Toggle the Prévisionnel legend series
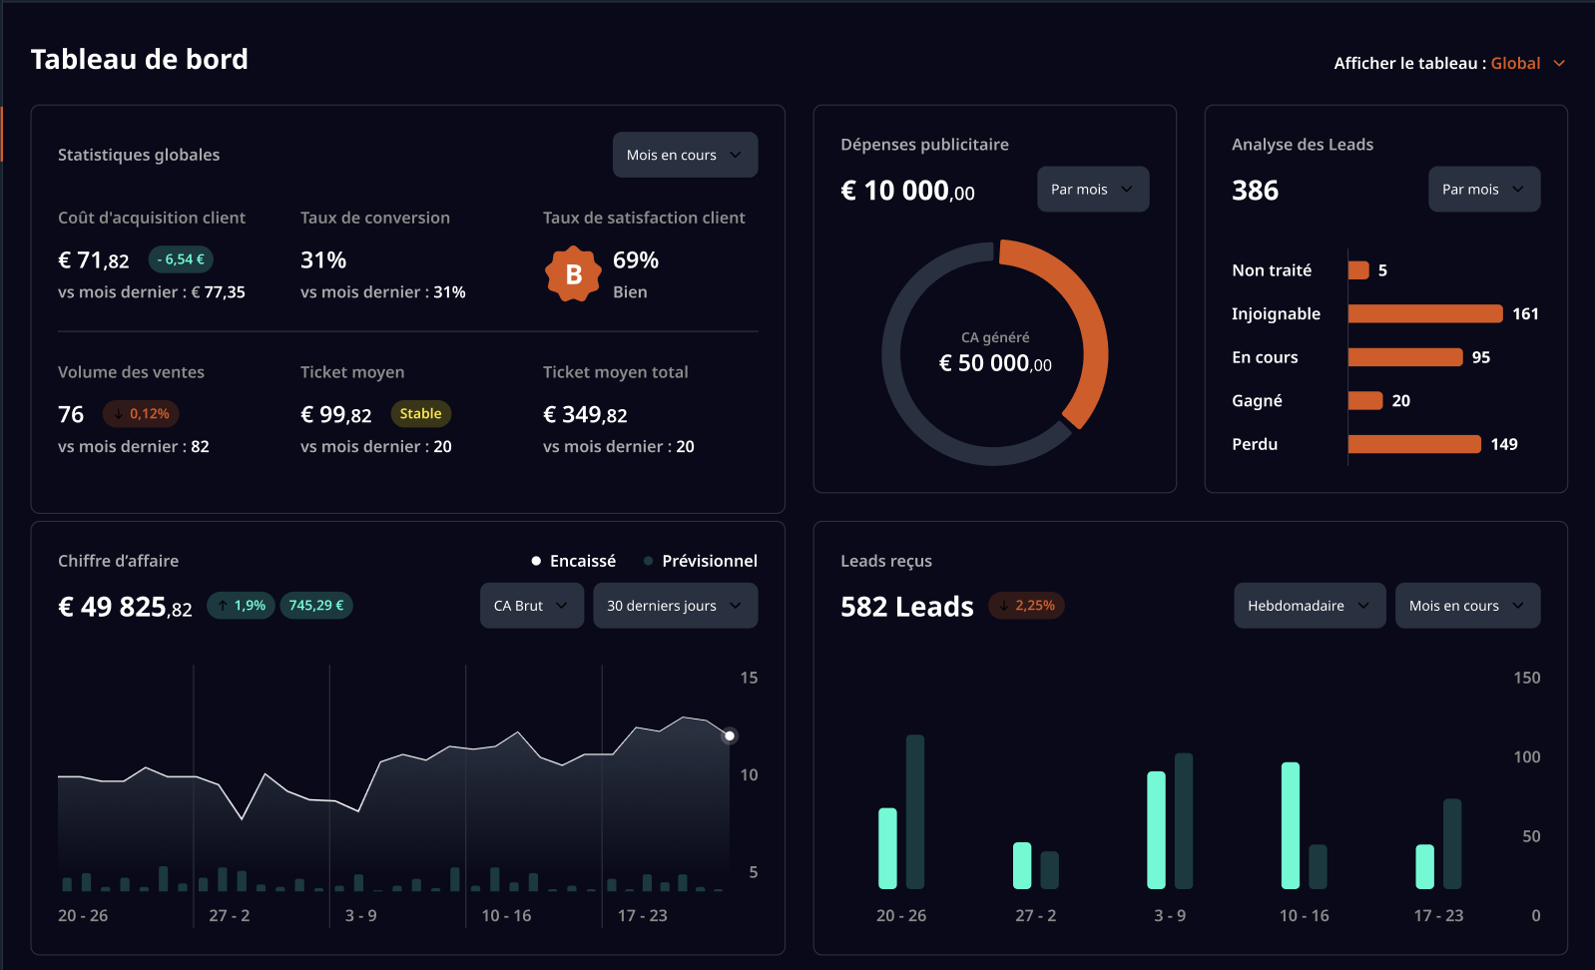The width and height of the screenshot is (1595, 970). 701,561
